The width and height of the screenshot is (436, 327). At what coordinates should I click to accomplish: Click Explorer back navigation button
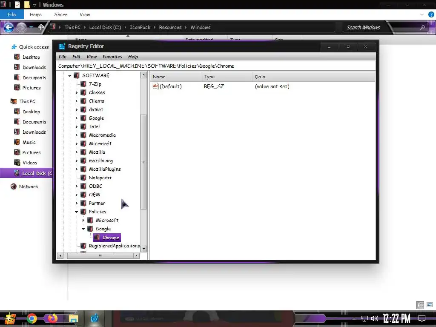9,27
